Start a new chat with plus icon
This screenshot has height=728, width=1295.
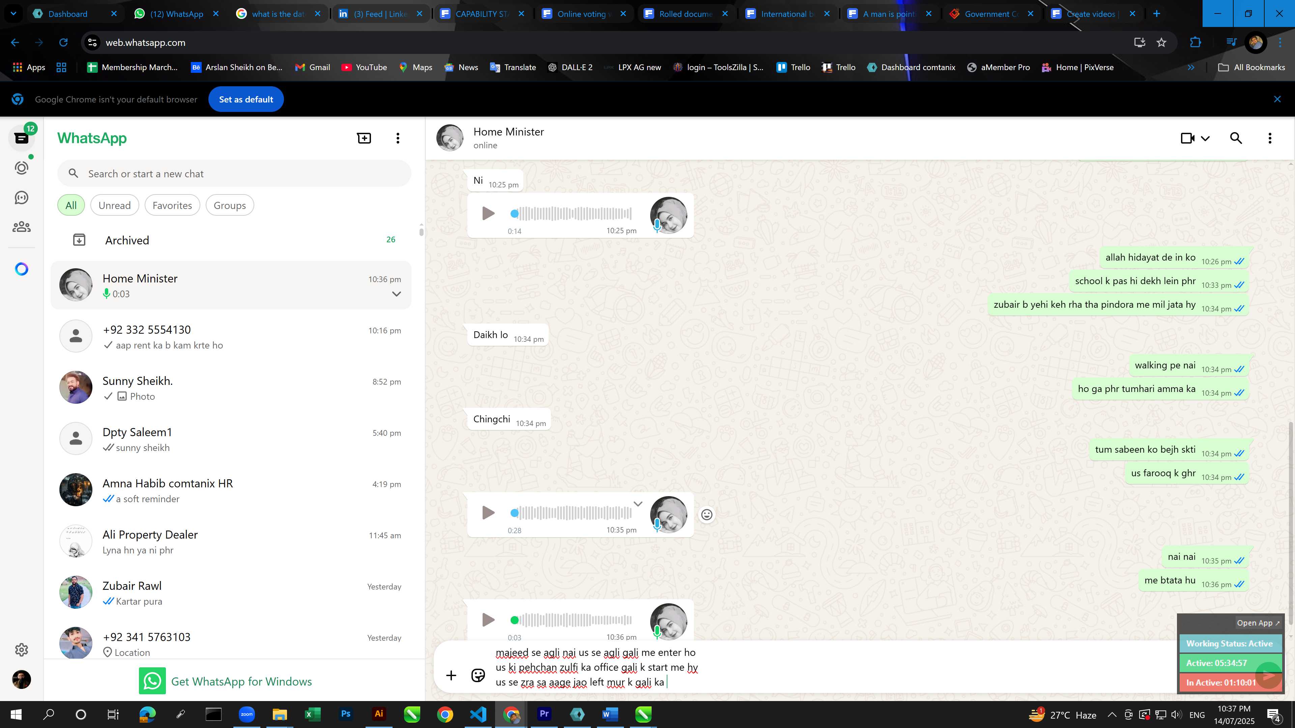coord(364,138)
